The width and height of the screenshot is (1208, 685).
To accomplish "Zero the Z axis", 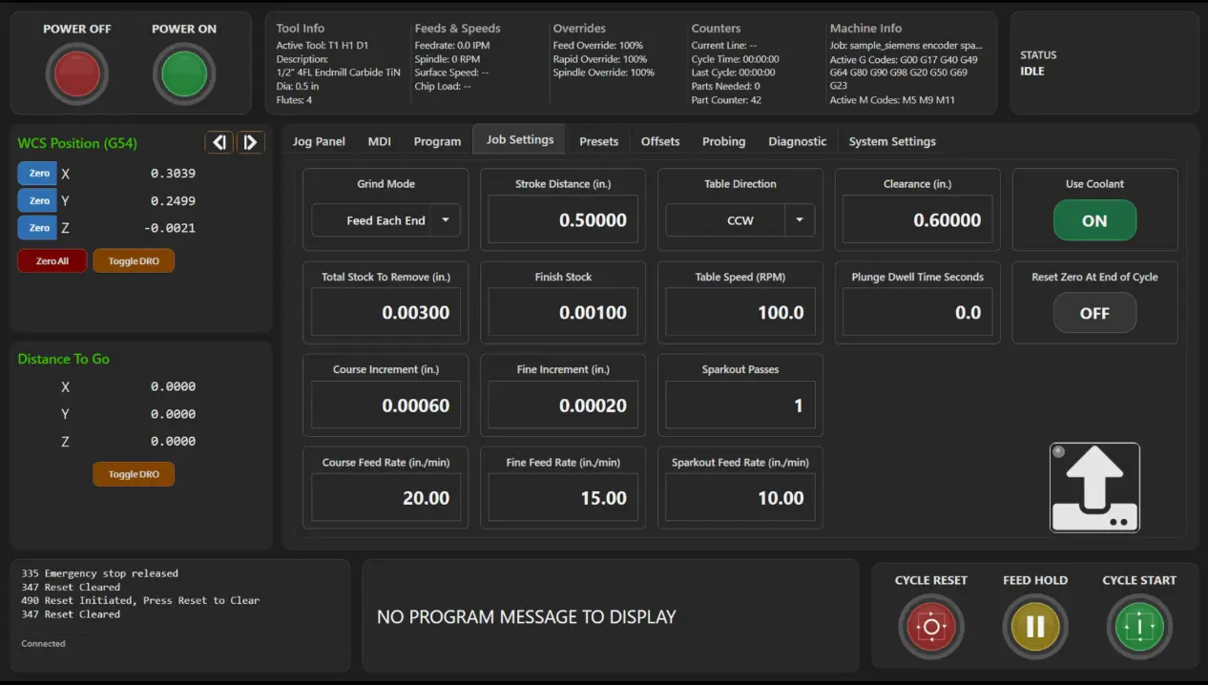I will click(39, 228).
